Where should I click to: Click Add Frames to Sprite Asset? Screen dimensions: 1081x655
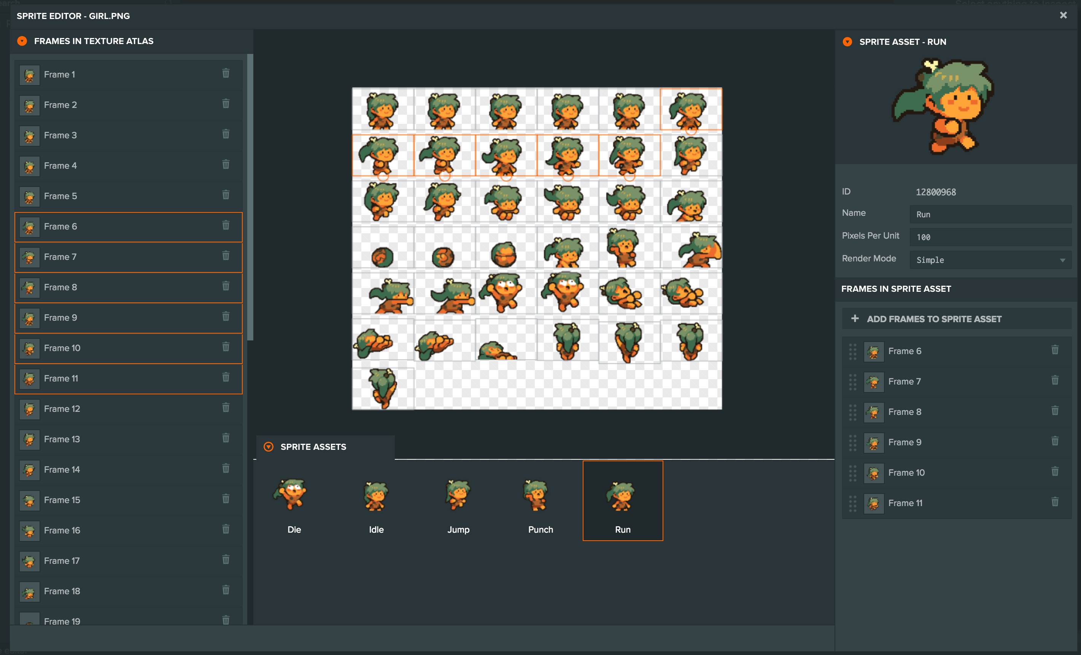point(956,318)
